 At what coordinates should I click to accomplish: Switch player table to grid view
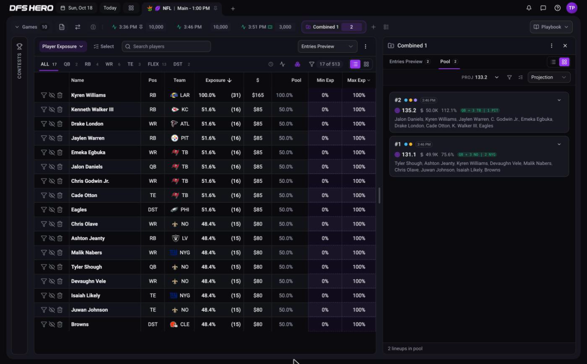[x=366, y=64]
